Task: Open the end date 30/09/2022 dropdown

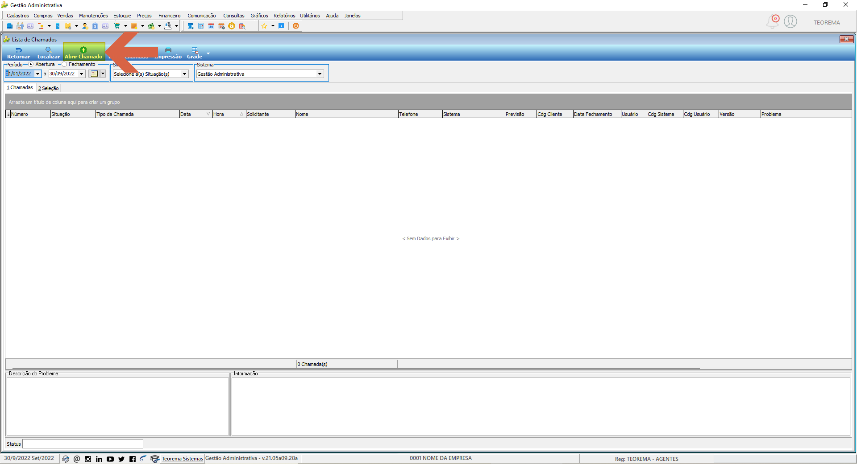Action: pyautogui.click(x=82, y=74)
